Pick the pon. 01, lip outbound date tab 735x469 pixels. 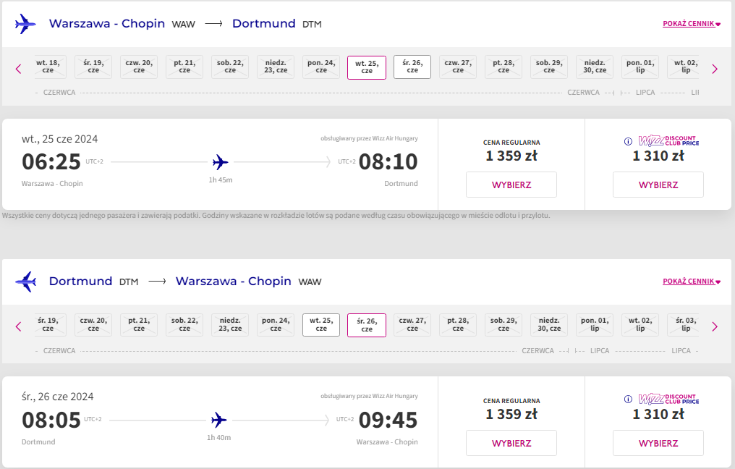[x=640, y=67]
